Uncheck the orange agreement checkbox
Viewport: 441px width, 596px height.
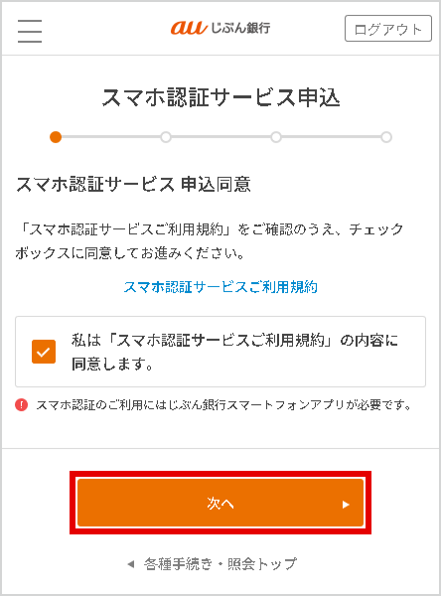44,352
